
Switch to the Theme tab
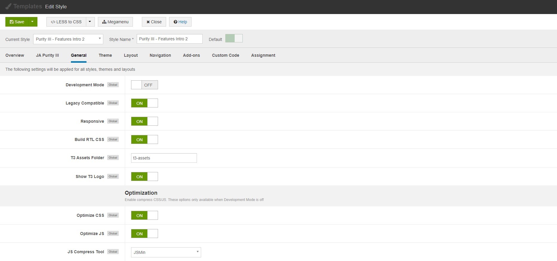click(105, 55)
